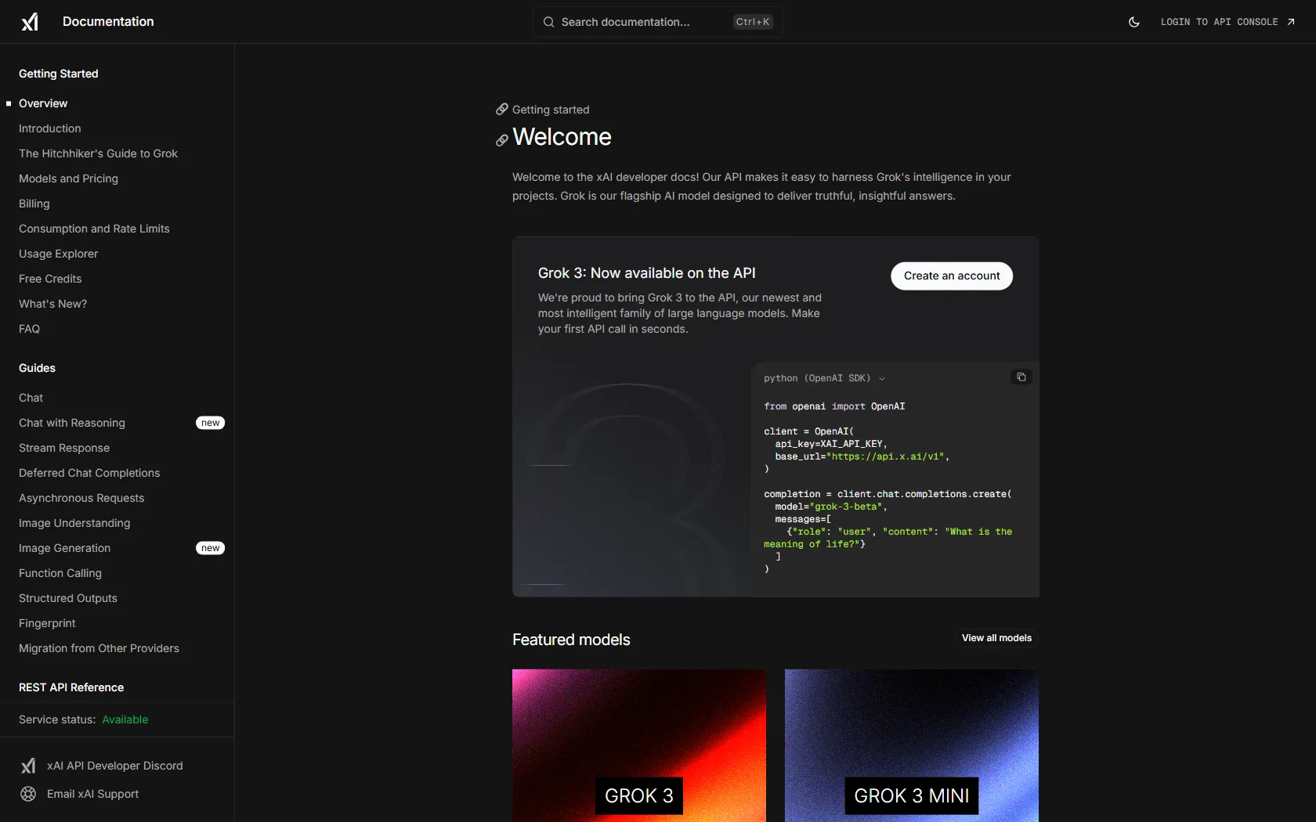Open Consumption and Rate Limits
This screenshot has height=822, width=1316.
click(x=94, y=229)
